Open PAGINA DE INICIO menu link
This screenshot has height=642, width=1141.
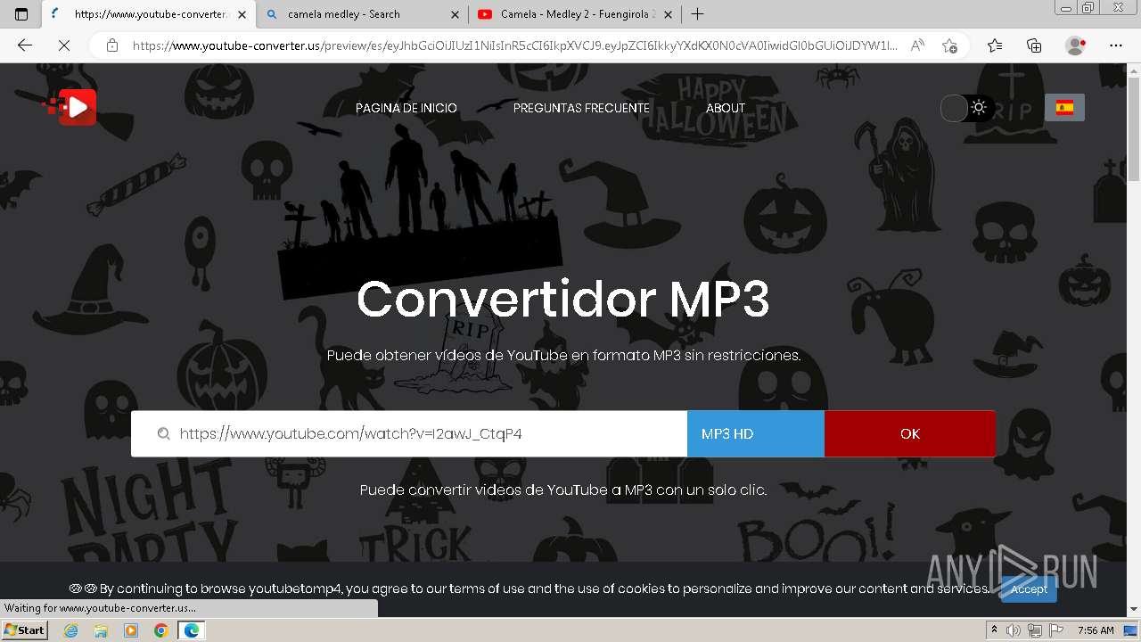(406, 108)
